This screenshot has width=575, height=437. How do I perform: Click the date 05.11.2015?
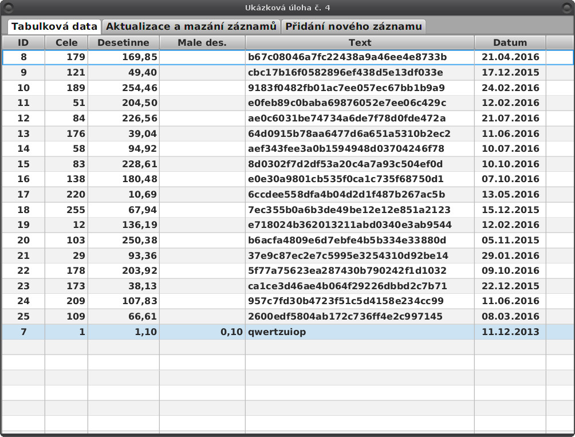pos(510,241)
